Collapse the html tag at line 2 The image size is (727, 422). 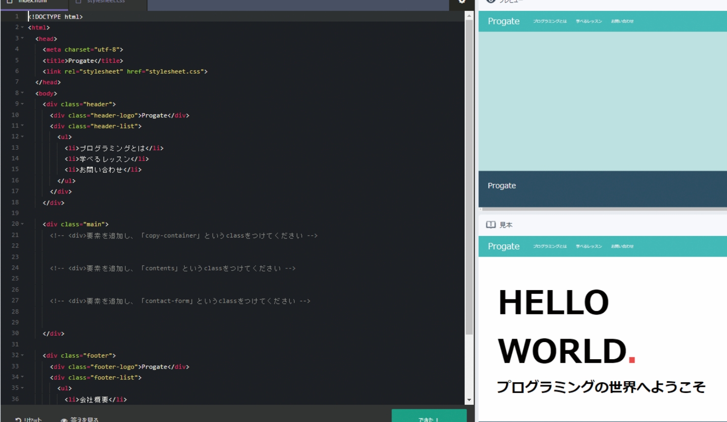point(22,27)
